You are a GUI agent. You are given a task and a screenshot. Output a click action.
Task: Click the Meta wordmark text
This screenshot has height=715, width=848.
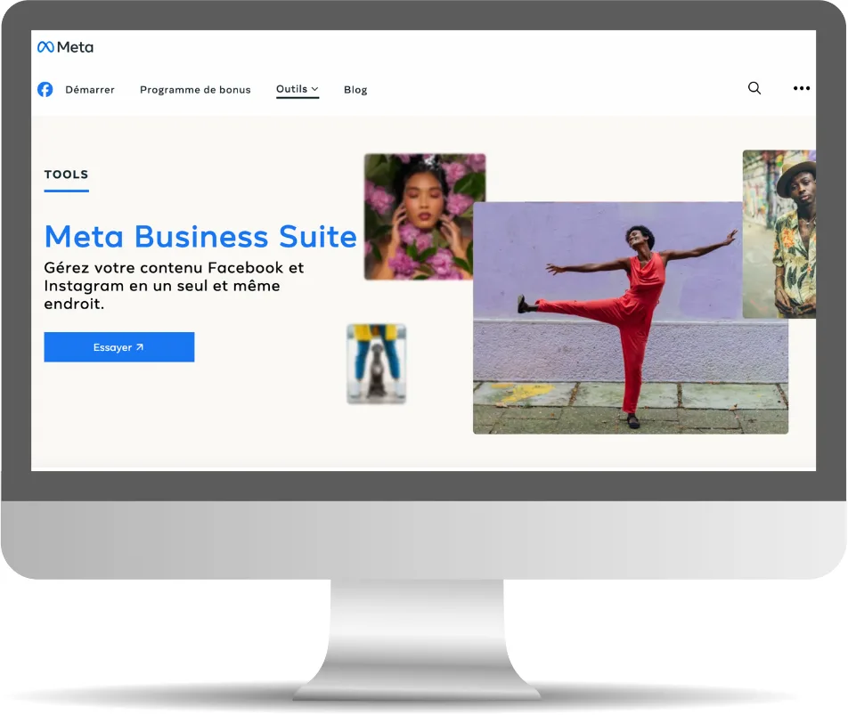tap(75, 47)
